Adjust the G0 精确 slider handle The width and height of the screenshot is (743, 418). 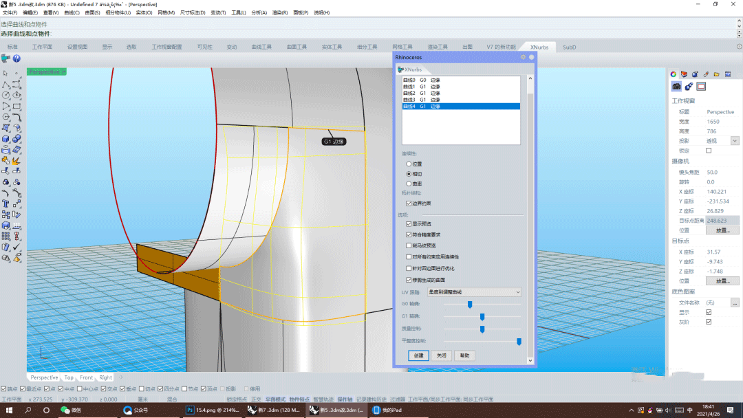(x=470, y=304)
